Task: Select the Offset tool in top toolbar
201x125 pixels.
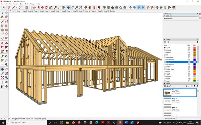Action: (38, 7)
